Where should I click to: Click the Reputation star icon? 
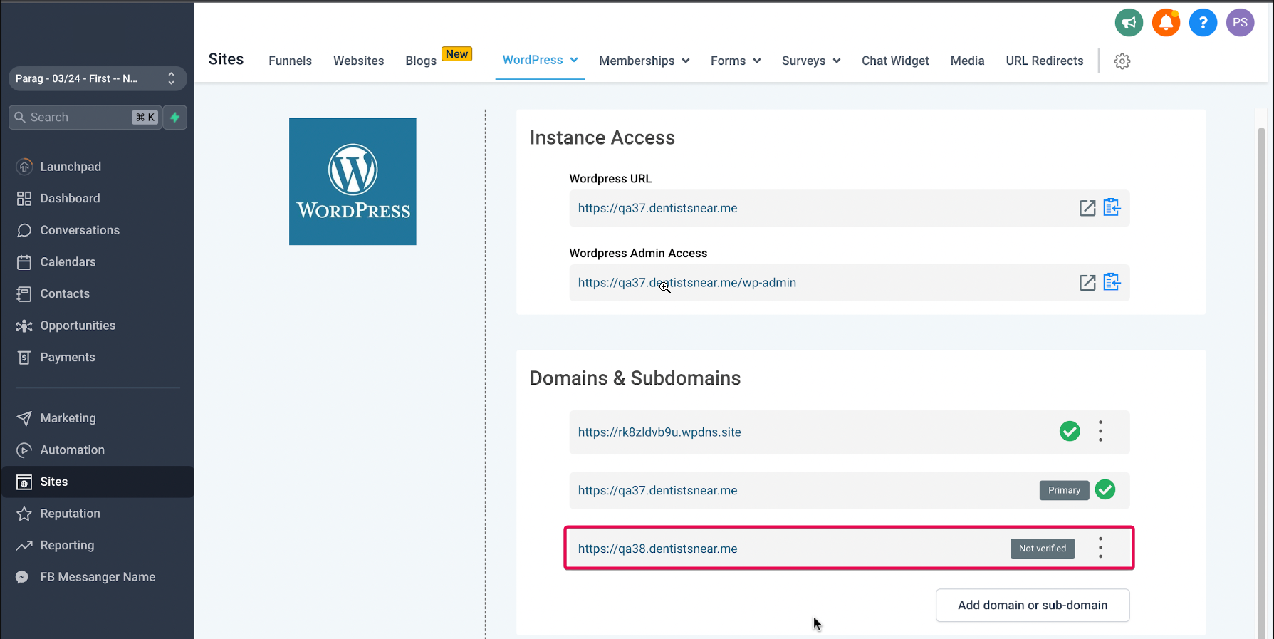(24, 514)
